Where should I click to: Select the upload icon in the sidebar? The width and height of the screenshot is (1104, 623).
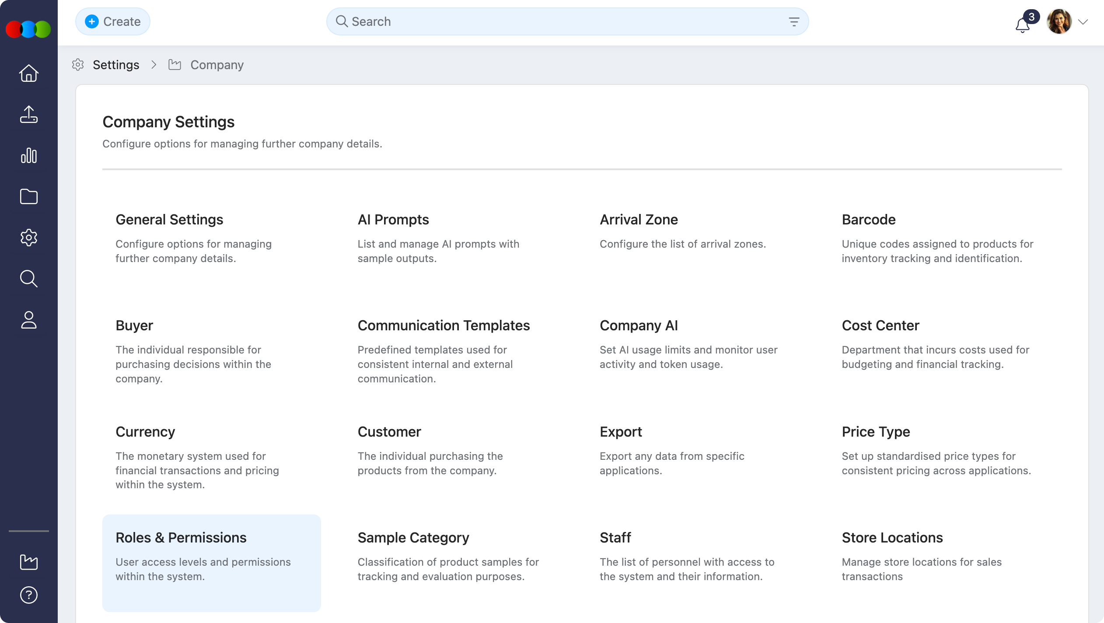(28, 115)
